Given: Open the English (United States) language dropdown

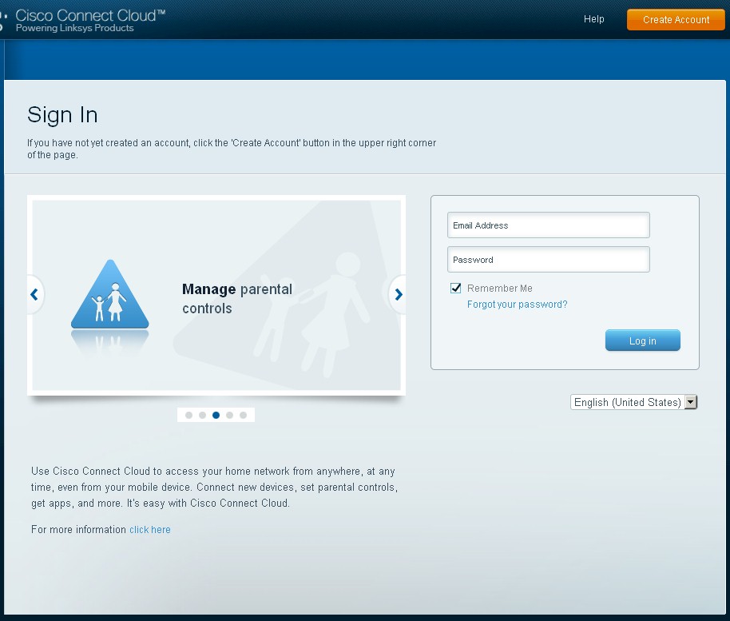Looking at the screenshot, I should (633, 402).
